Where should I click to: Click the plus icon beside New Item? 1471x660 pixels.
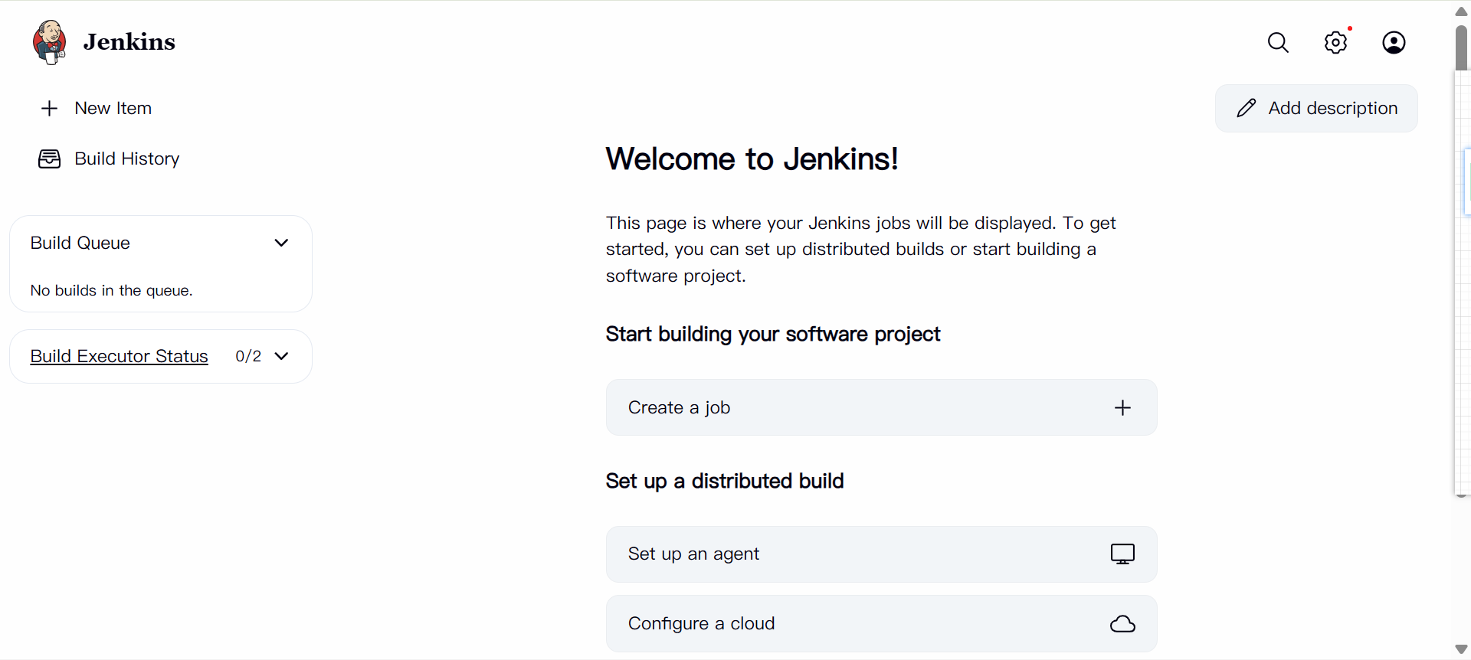coord(49,109)
